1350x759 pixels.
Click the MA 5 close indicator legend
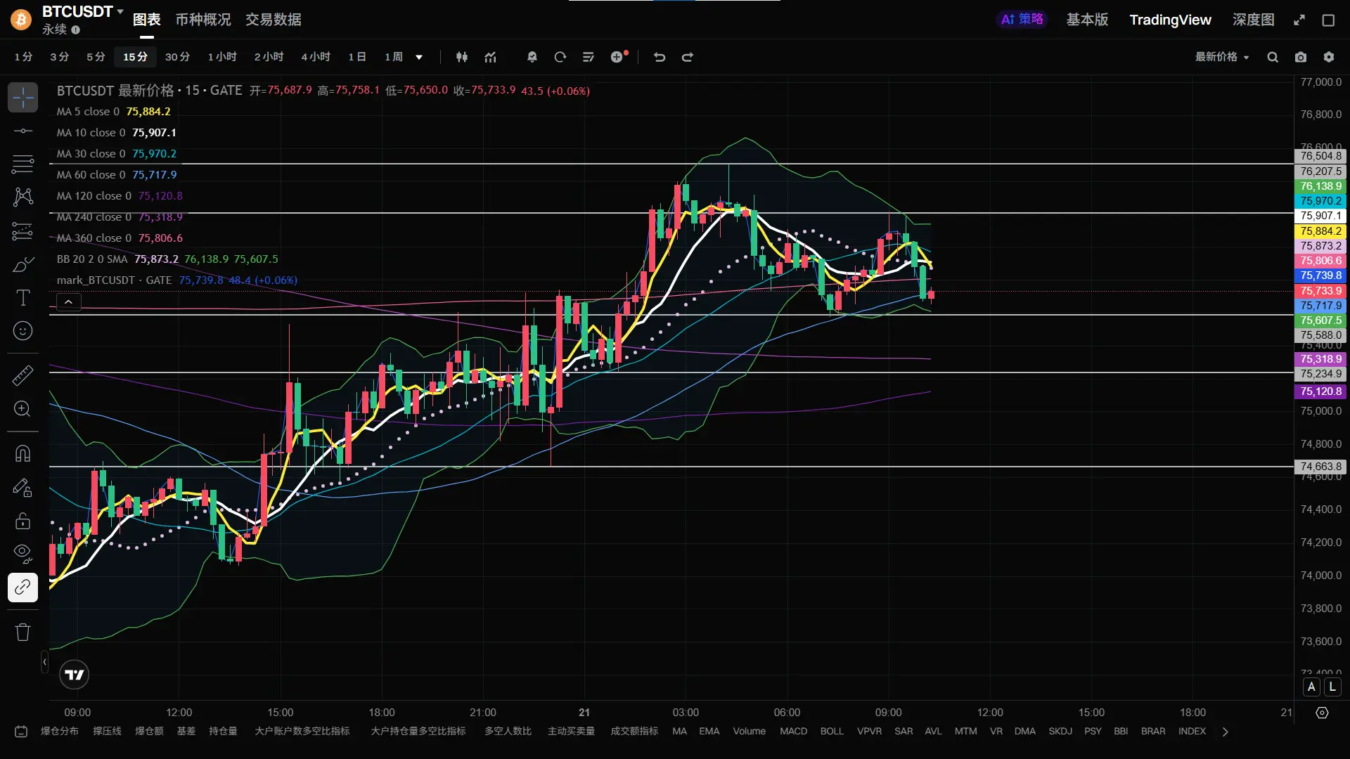coord(89,112)
